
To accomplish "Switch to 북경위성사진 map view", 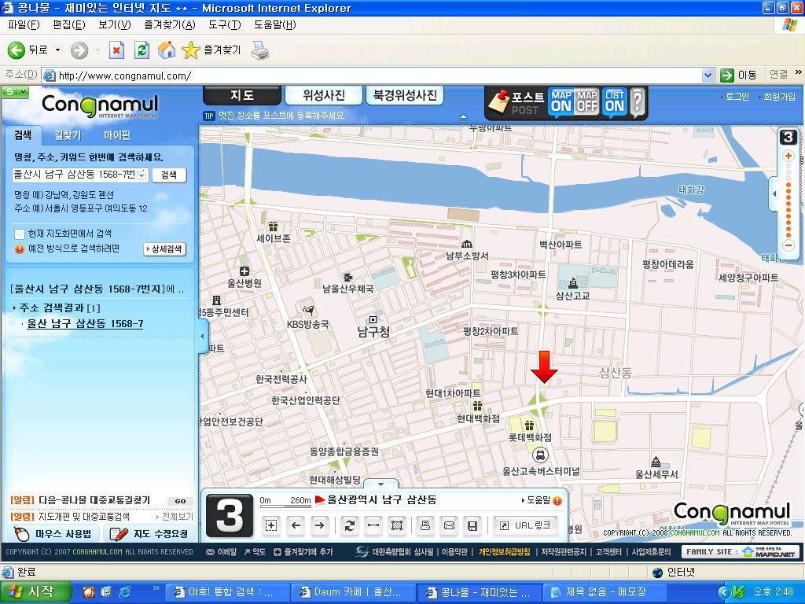I will coord(405,95).
